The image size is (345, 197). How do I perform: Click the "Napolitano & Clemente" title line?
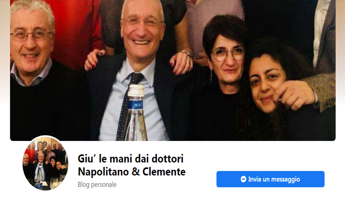tap(132, 172)
